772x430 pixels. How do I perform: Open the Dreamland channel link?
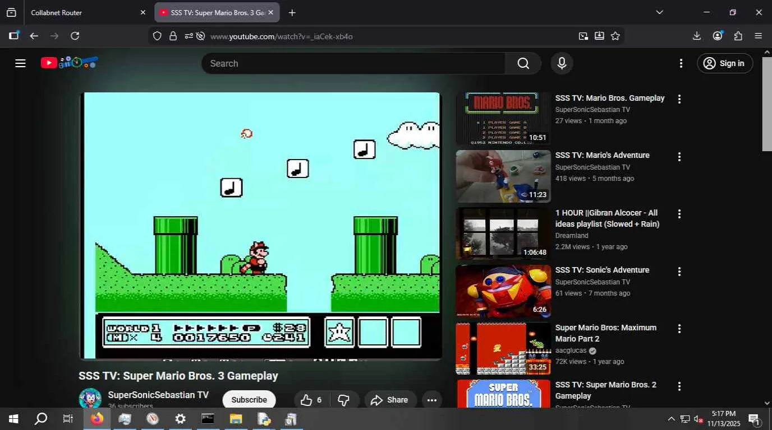(x=572, y=236)
